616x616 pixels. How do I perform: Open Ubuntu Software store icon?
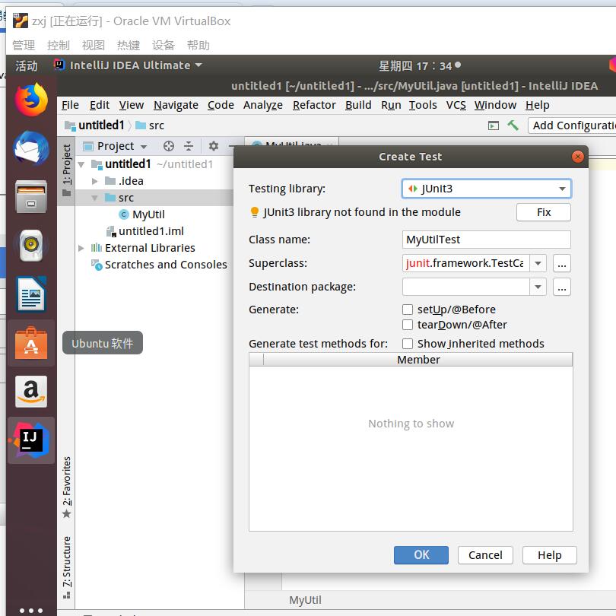click(x=31, y=343)
